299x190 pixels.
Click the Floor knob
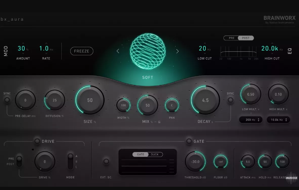pyautogui.click(x=221, y=162)
